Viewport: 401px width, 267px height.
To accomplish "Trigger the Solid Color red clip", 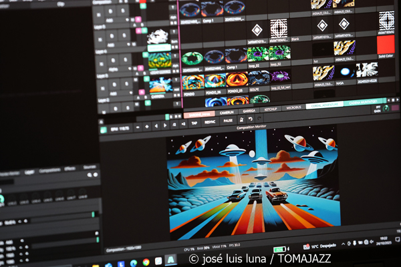I will (386, 45).
